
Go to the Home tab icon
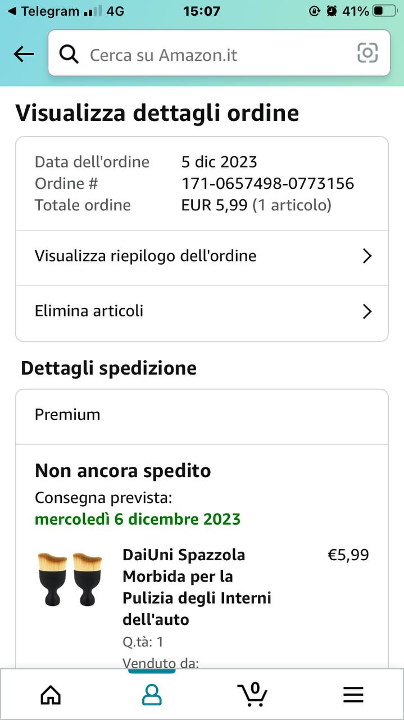pos(51,695)
